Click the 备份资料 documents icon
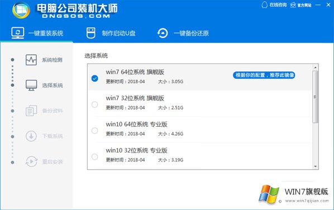The image size is (334, 210). point(31,111)
